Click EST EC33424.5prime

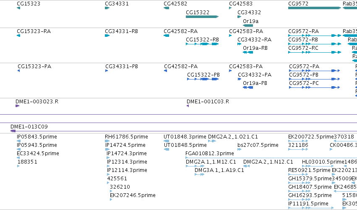[38, 154]
